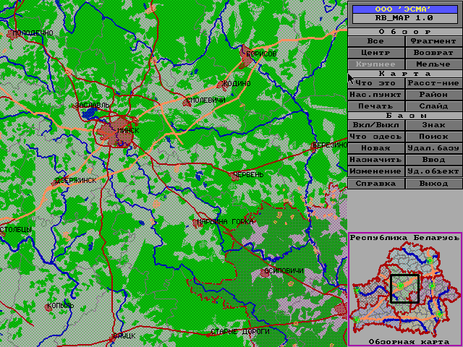The width and height of the screenshot is (463, 347).
Task: Zoom out with the Мельче button
Action: pyautogui.click(x=433, y=64)
